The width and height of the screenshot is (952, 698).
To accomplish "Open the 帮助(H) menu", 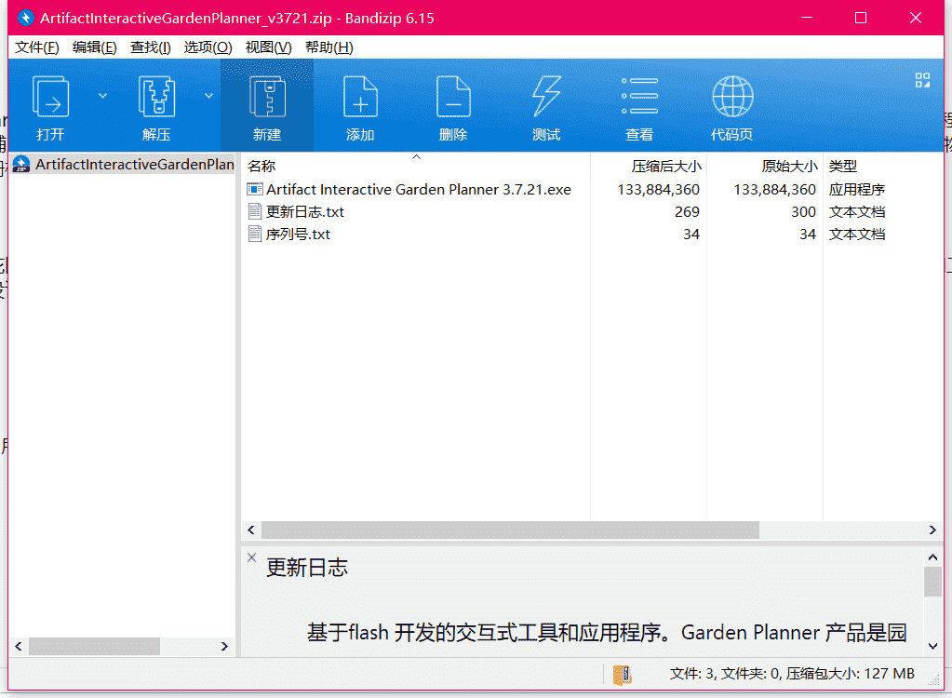I will pyautogui.click(x=329, y=47).
